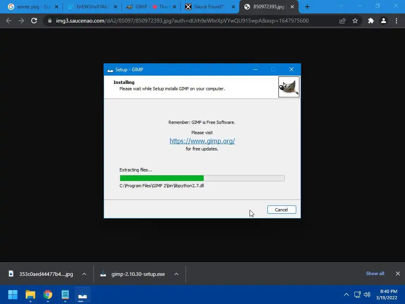Open a new browser tab
Screen dimensions: 405x304
[x=307, y=7]
